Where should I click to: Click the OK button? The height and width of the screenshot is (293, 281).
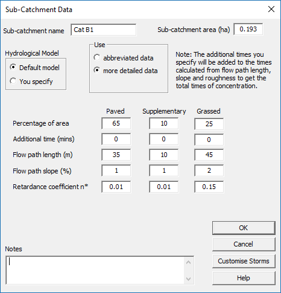[x=244, y=228]
